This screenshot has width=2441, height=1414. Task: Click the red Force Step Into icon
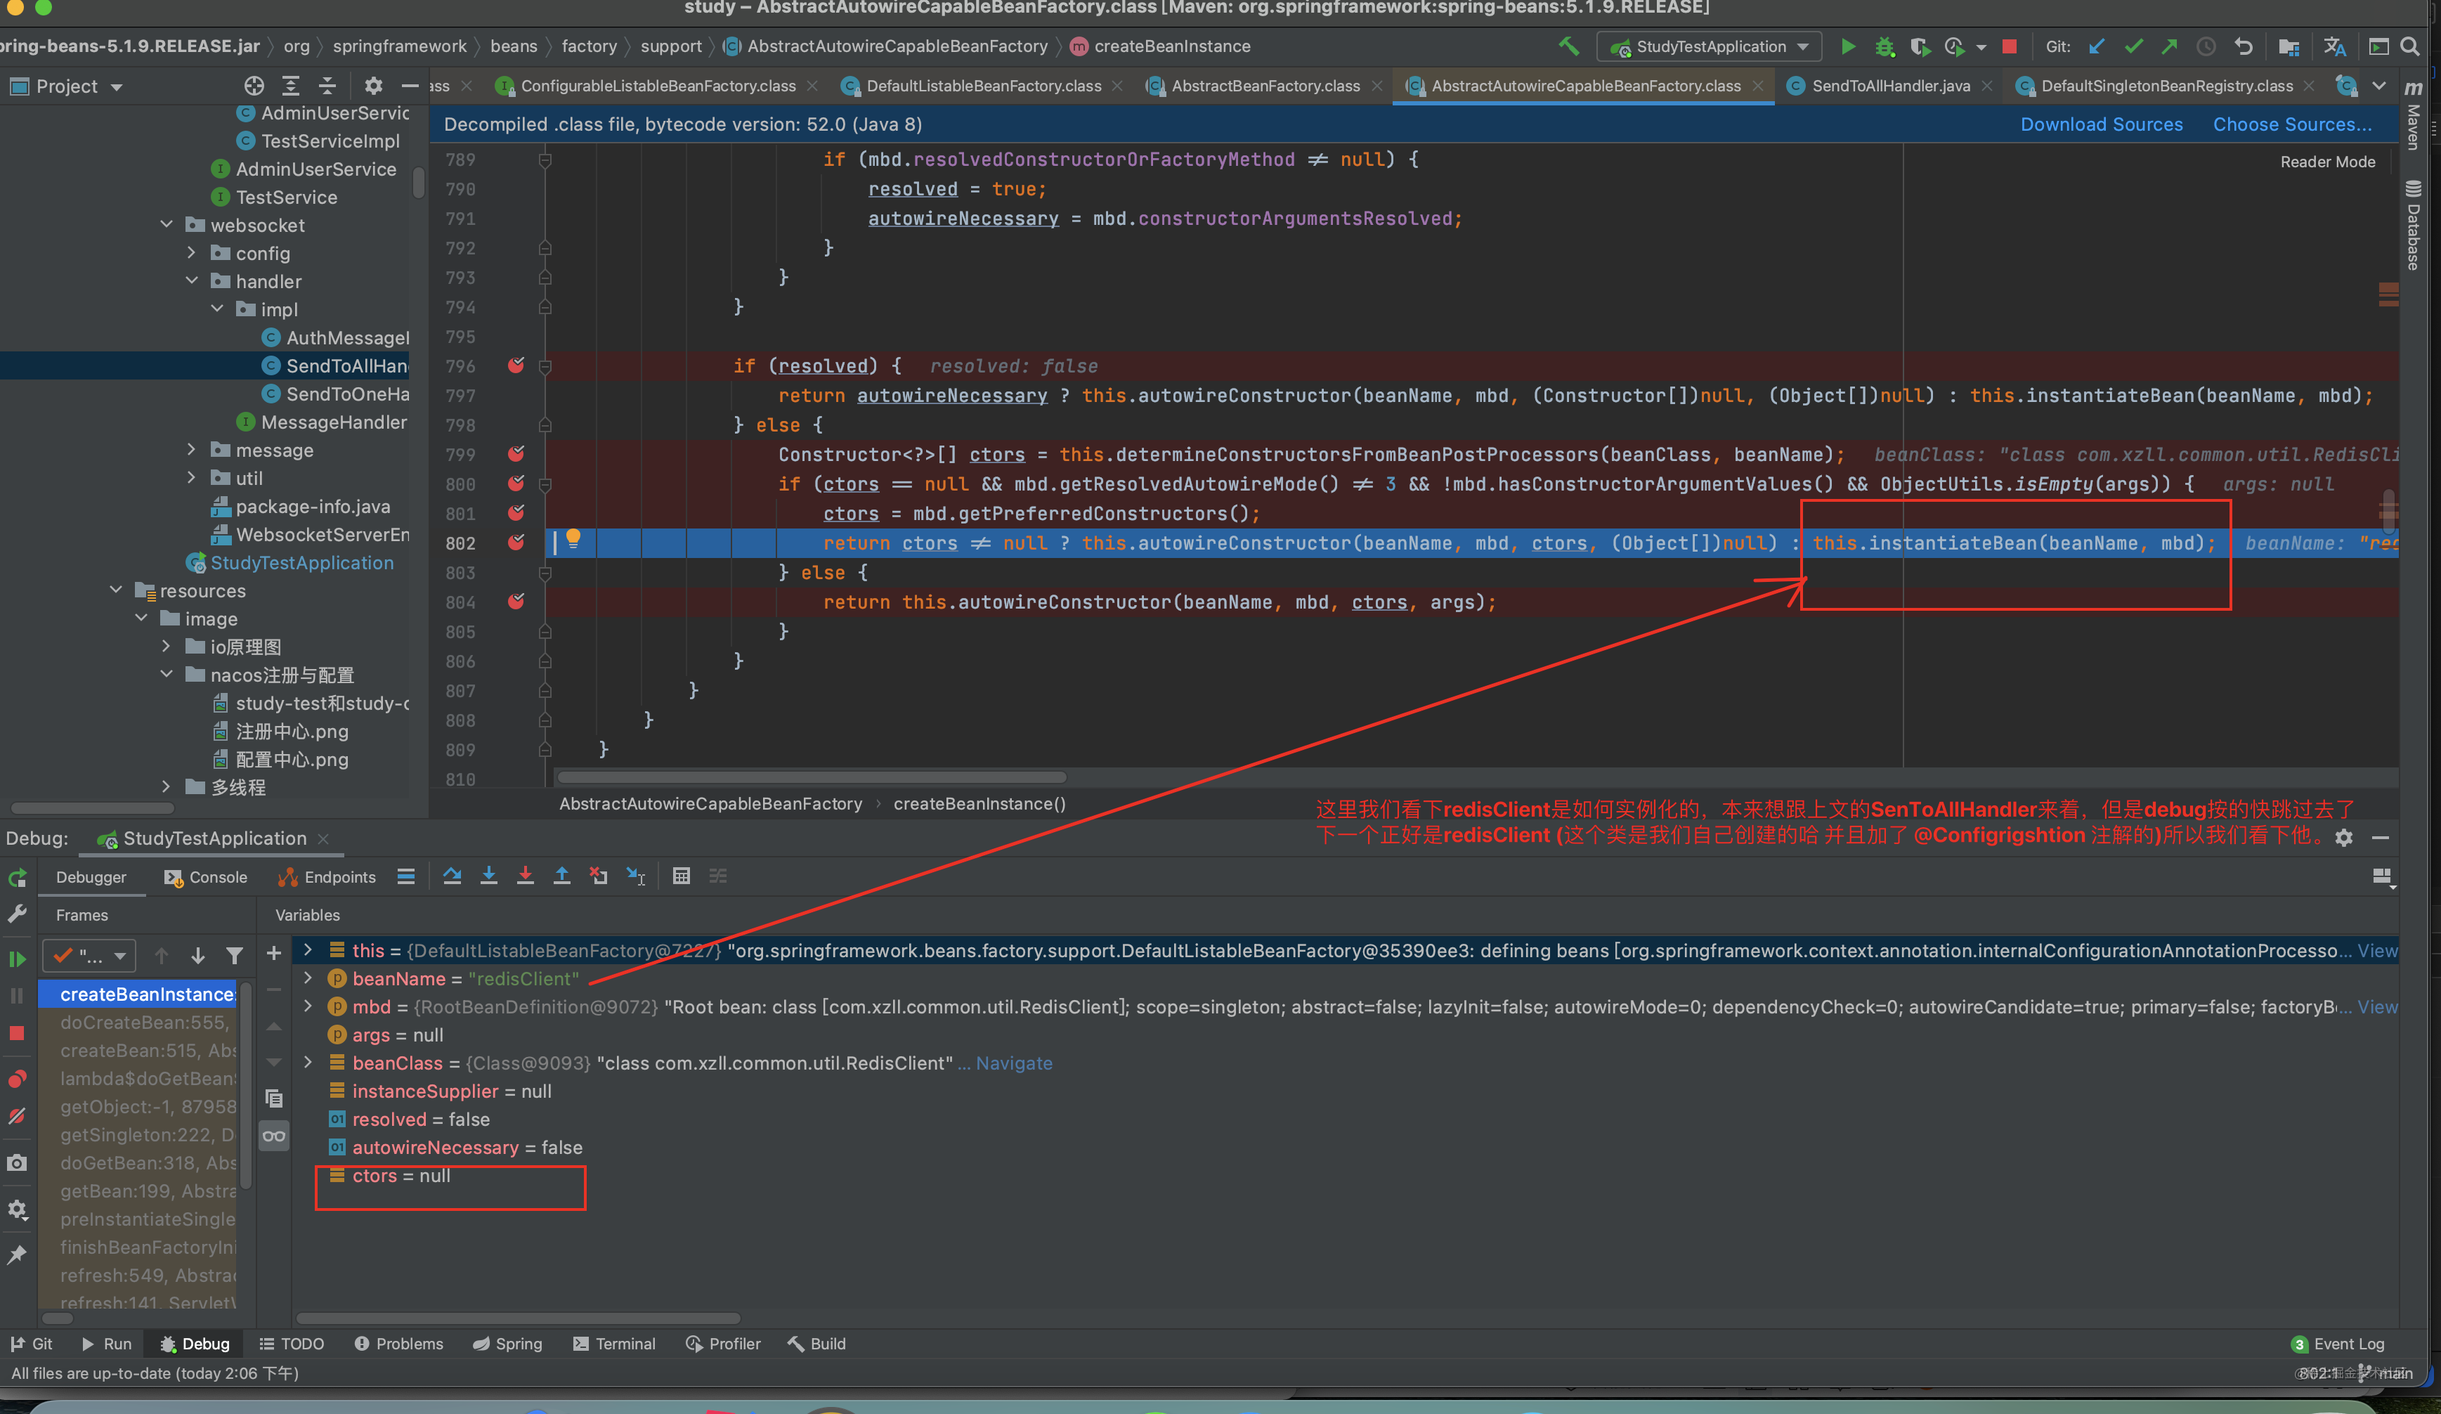click(x=525, y=876)
